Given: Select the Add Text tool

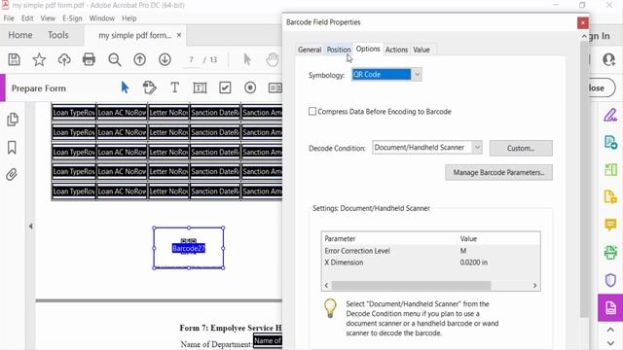Looking at the screenshot, I should [175, 87].
